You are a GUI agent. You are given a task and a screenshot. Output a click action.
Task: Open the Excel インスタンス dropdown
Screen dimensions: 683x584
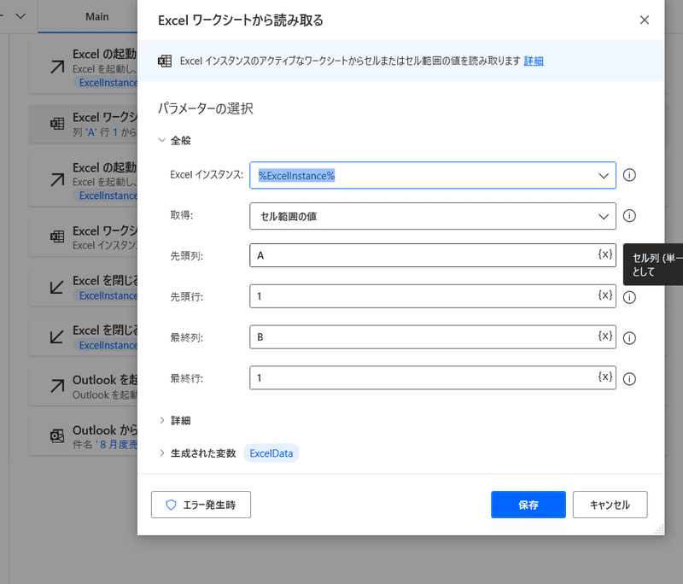coord(604,176)
